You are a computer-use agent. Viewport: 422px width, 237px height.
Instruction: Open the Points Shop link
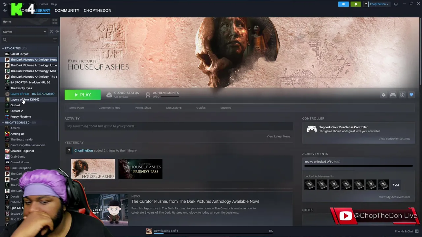(143, 108)
